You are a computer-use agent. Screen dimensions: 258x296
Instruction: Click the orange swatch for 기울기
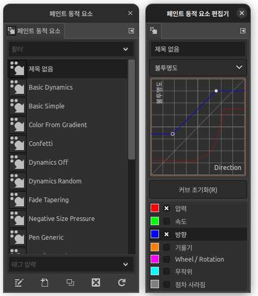click(155, 247)
